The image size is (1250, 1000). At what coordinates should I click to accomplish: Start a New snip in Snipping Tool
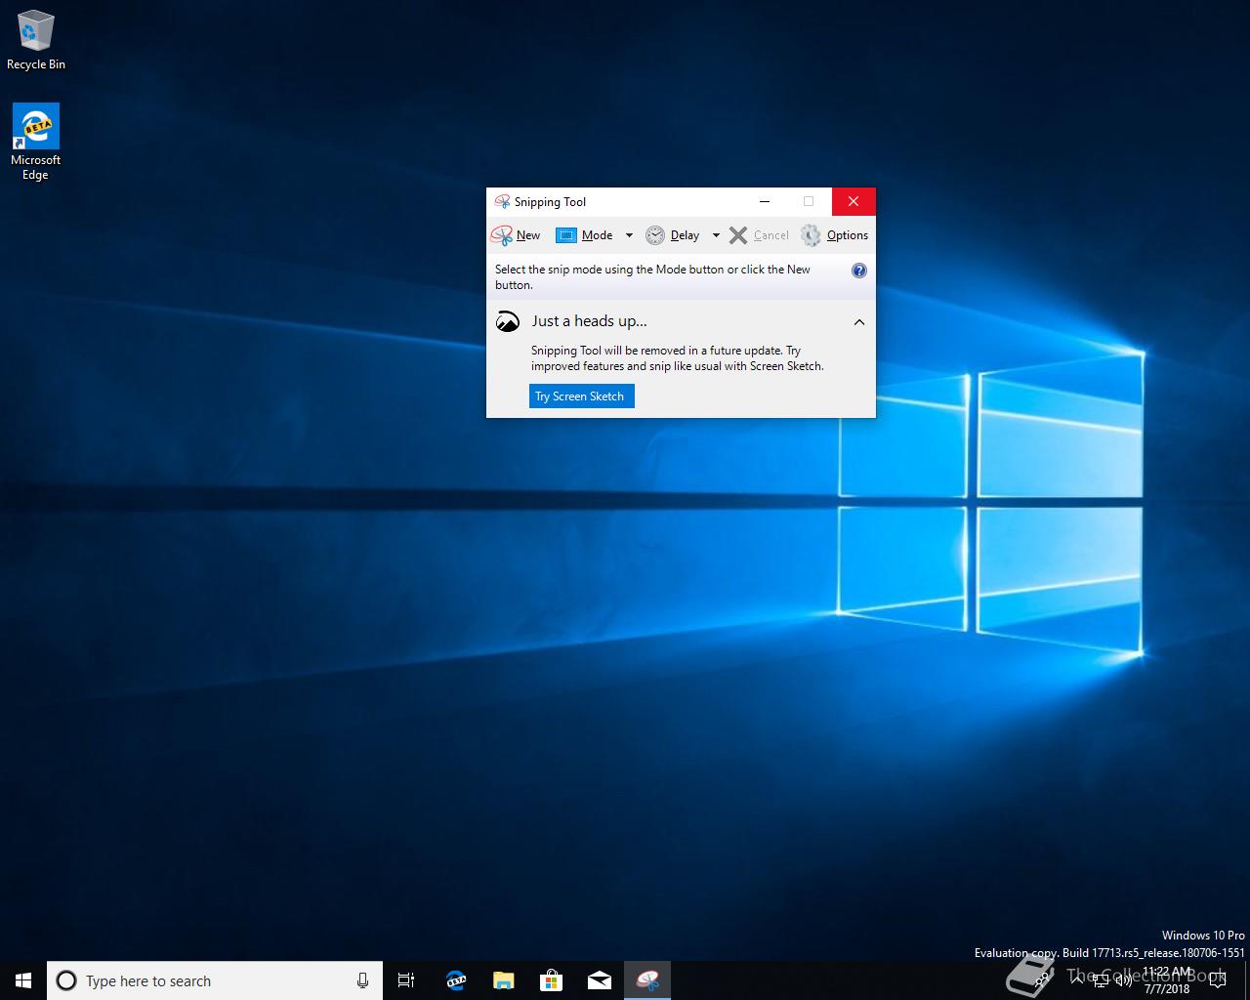516,235
